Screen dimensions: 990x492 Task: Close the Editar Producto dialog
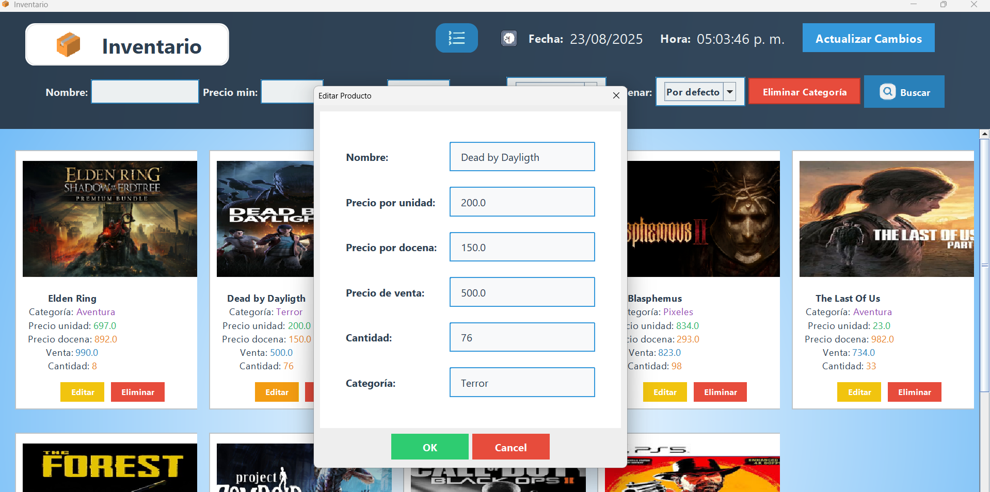616,95
